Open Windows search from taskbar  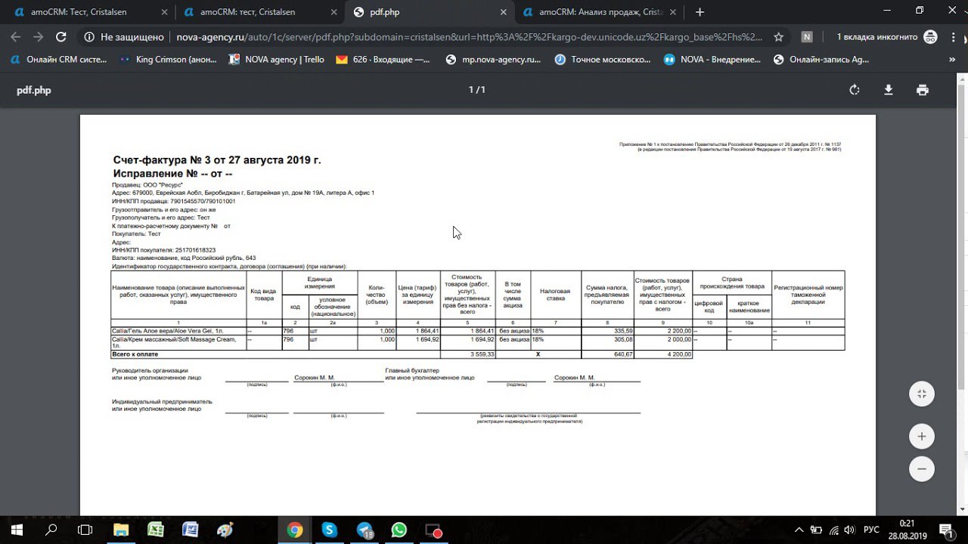click(51, 530)
